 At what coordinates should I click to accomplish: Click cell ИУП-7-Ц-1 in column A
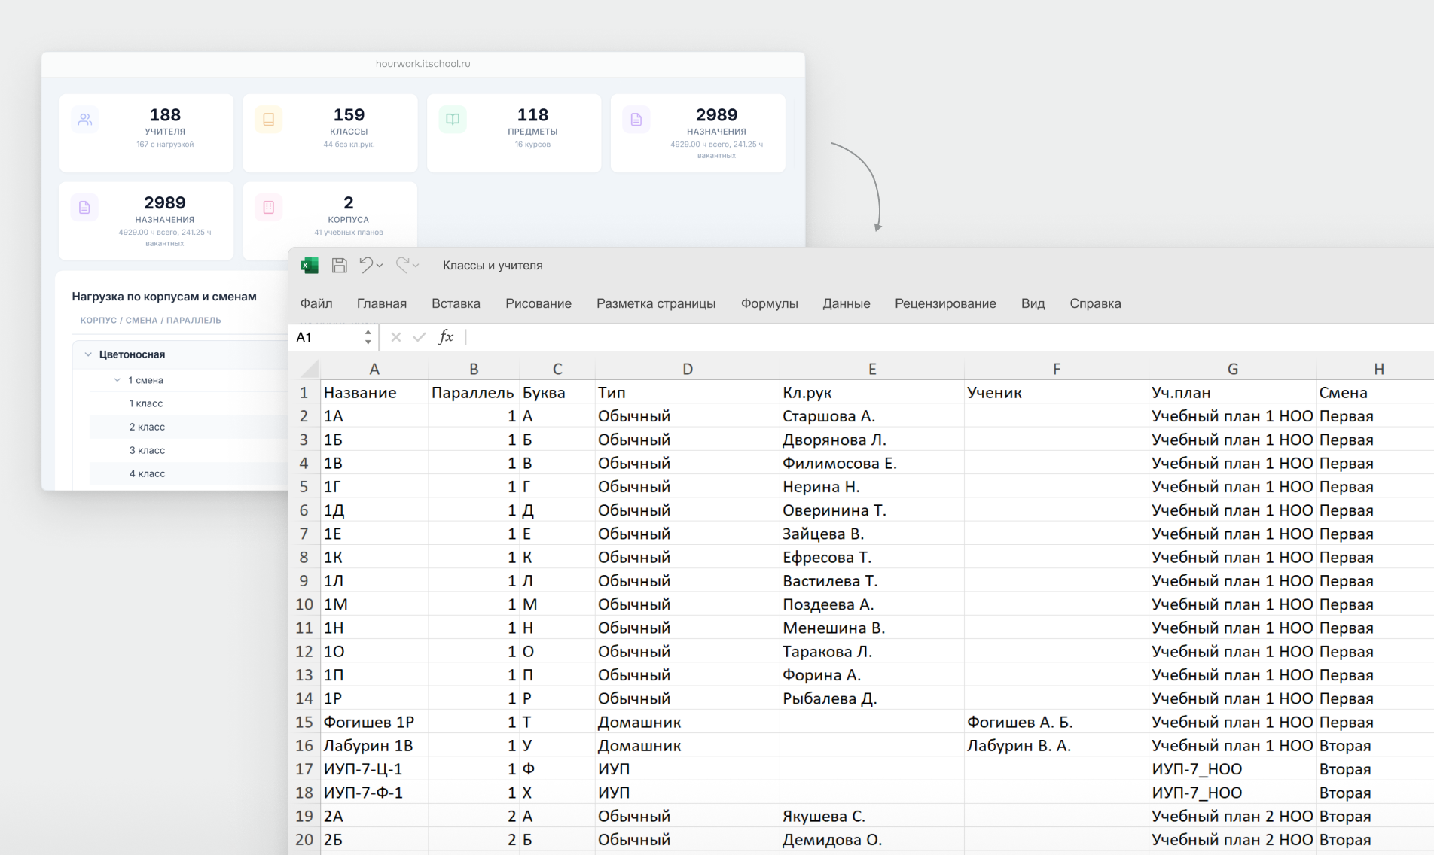pyautogui.click(x=374, y=769)
